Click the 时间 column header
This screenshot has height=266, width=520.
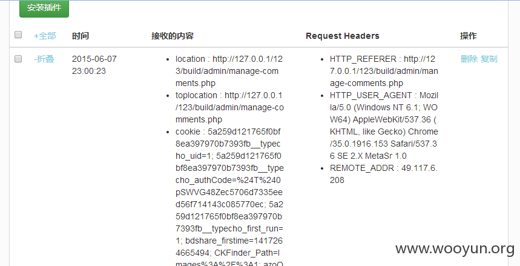pos(81,36)
